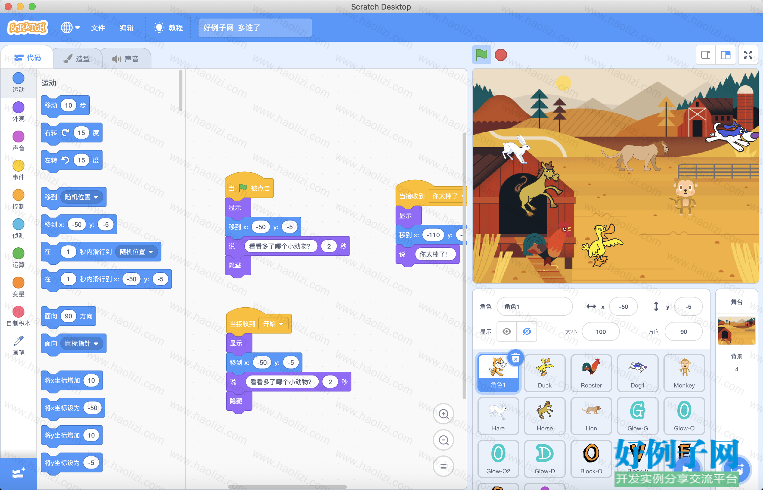Open 教程 tutorials
763x490 pixels.
click(x=168, y=28)
